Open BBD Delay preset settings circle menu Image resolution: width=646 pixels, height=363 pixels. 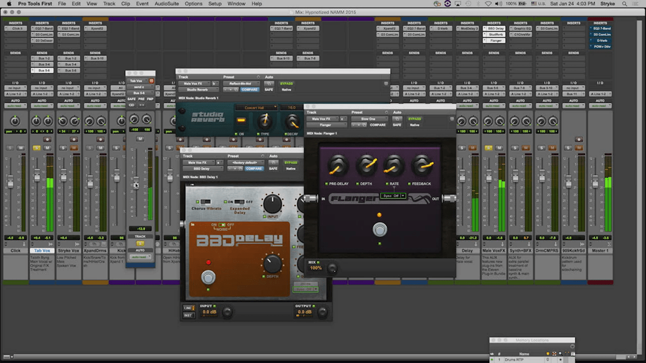[x=263, y=156]
